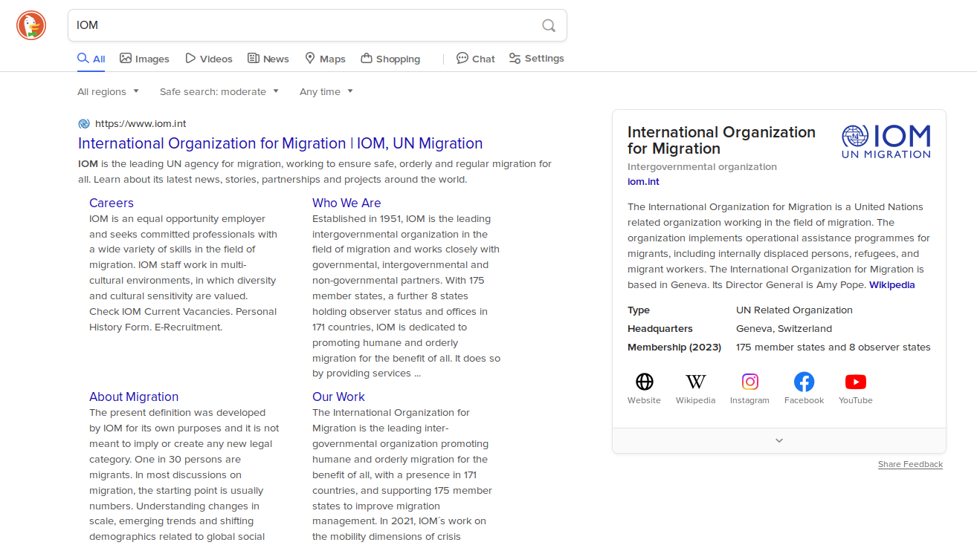Open the Shopping tab
This screenshot has width=977, height=548.
(x=390, y=59)
